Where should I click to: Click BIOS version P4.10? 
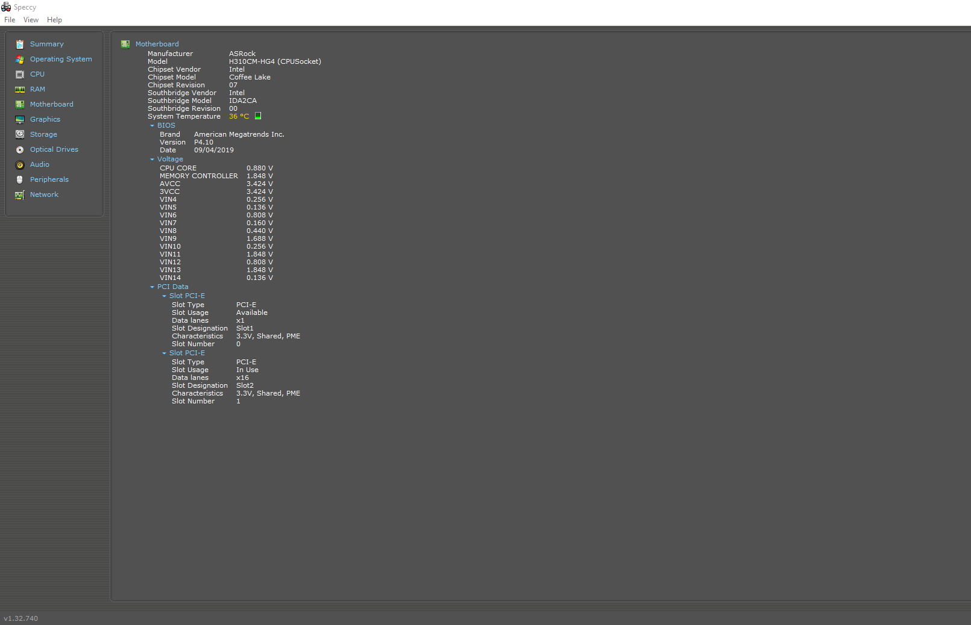204,142
